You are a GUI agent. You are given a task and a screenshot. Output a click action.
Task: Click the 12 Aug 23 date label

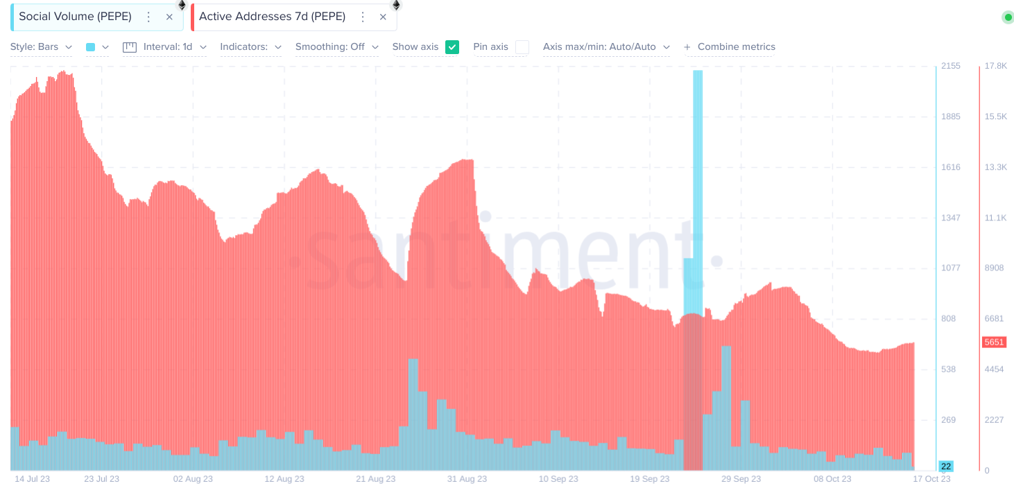(x=284, y=479)
